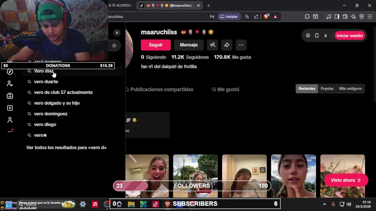Choose vero delgado y su hijo suggestion

(x=72, y=103)
